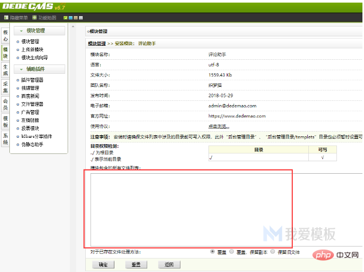This screenshot has height=272, width=364.
Task: Click the 功能地图 text label
Action: click(47, 18)
